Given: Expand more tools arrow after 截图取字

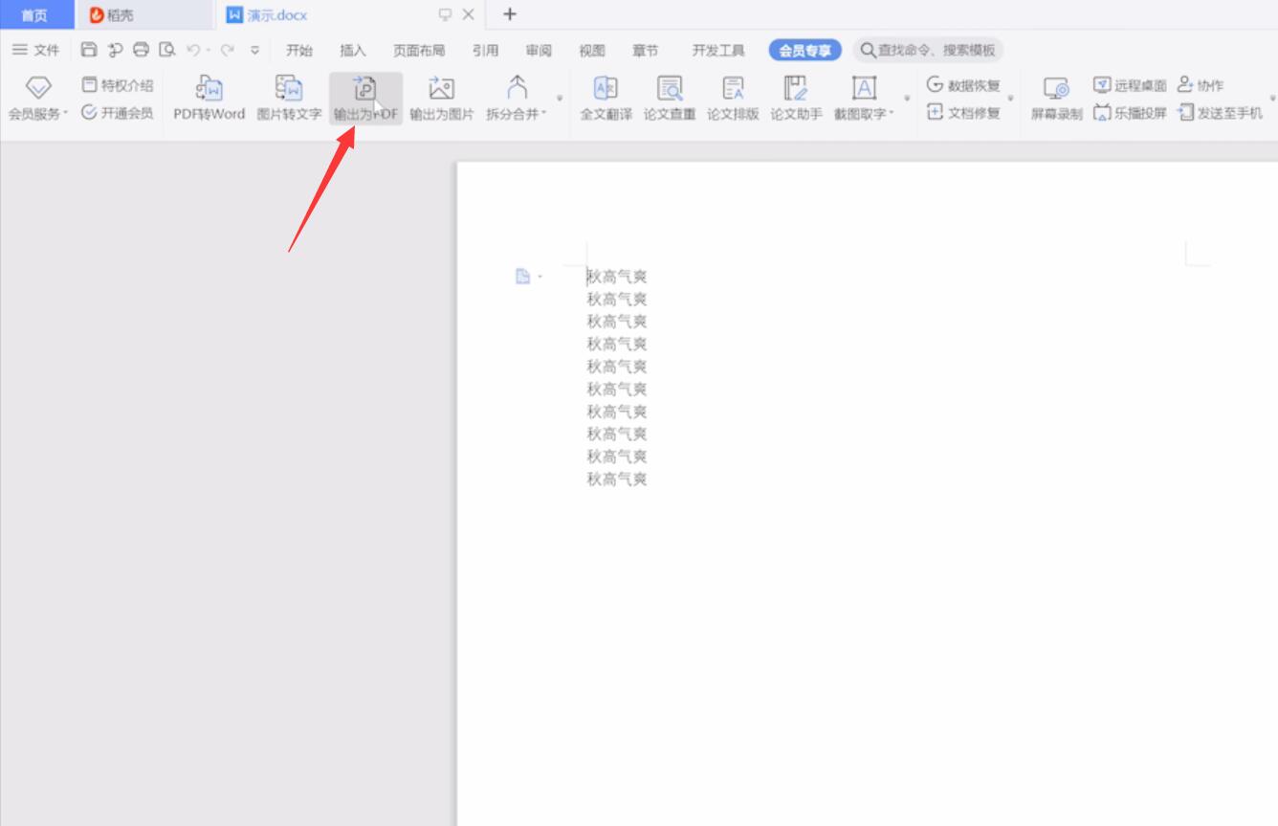Looking at the screenshot, I should pyautogui.click(x=907, y=99).
